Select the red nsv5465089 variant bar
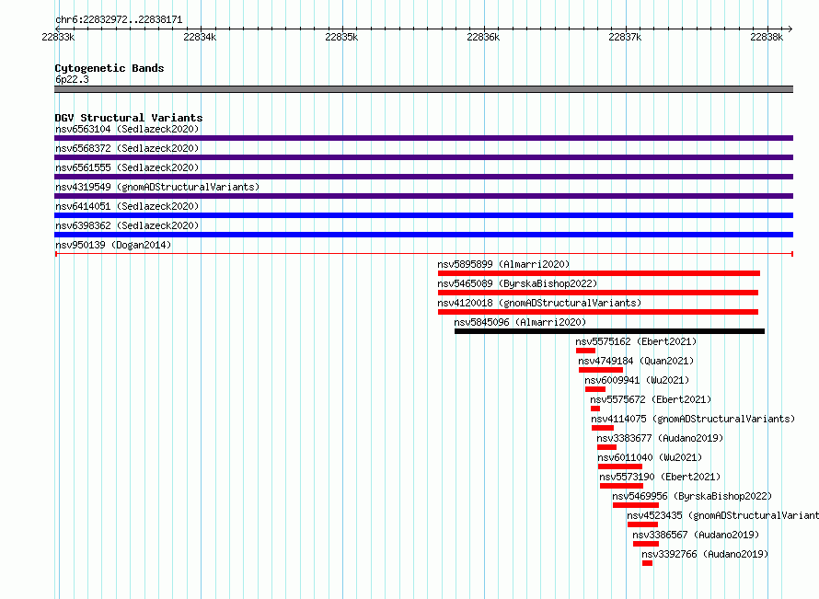 tap(598, 293)
